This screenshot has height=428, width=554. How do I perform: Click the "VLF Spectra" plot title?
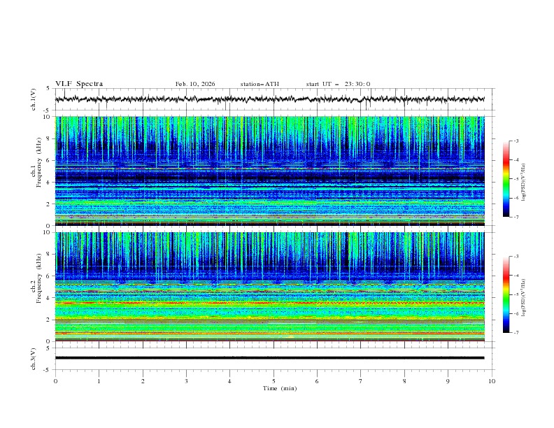[79, 84]
